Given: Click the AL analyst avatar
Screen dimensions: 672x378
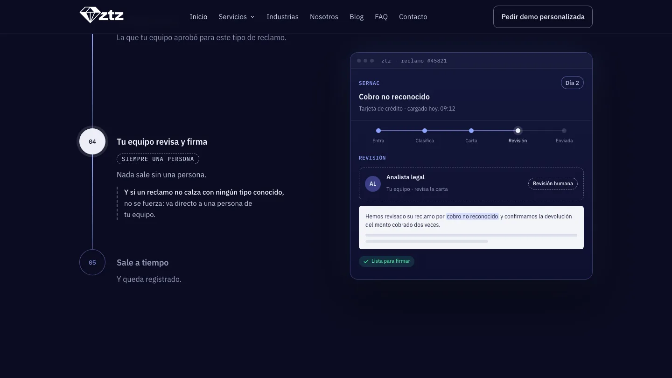Looking at the screenshot, I should tap(373, 184).
